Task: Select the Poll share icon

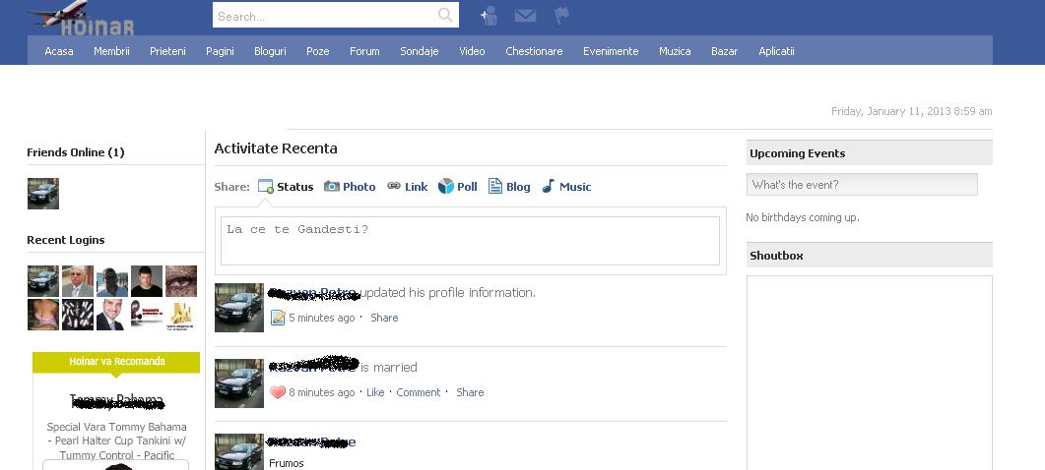Action: [x=446, y=187]
